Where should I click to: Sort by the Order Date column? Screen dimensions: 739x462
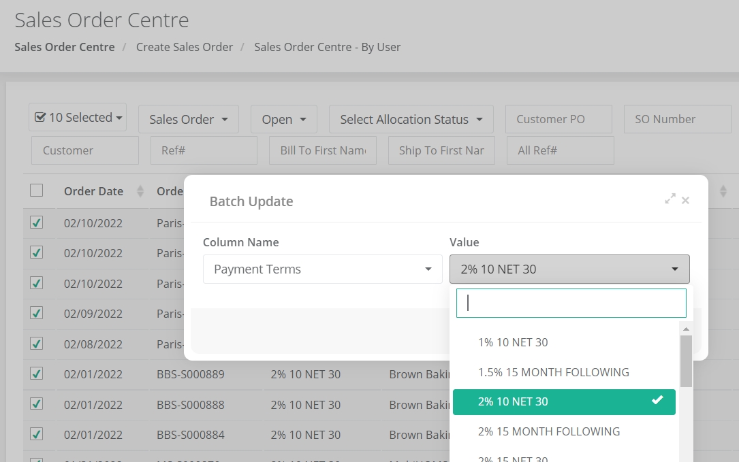140,191
